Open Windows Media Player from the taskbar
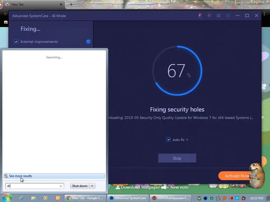The width and height of the screenshot is (270, 202). coord(45,198)
